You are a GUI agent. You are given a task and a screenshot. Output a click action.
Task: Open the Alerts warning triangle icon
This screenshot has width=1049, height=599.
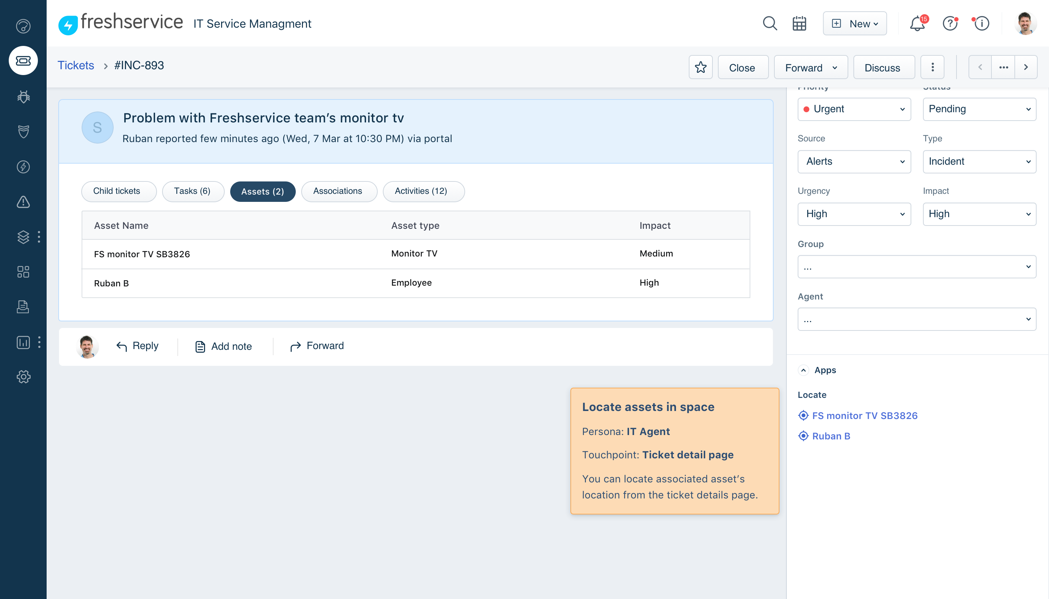[23, 202]
